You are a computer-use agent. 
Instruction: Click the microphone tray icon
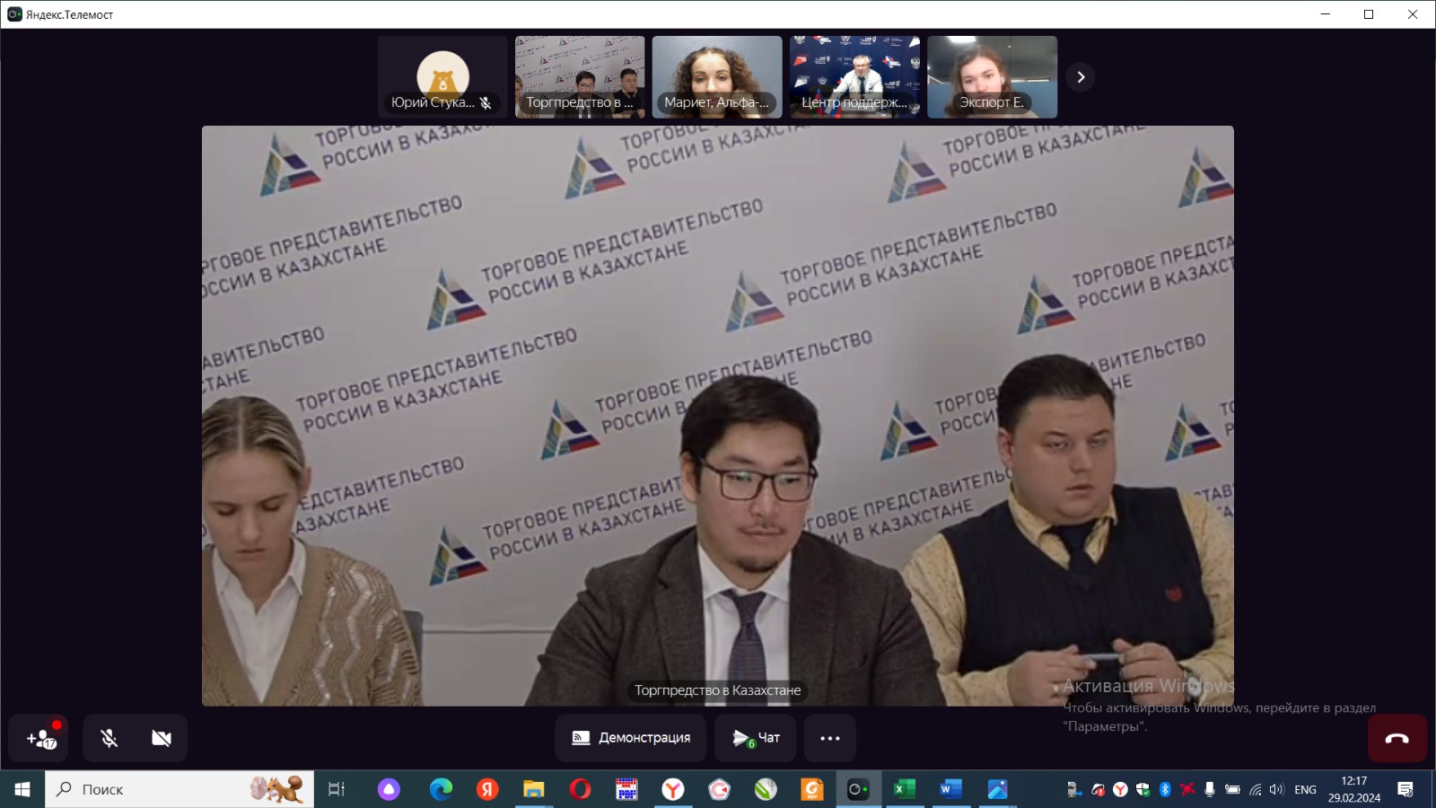tap(1210, 789)
